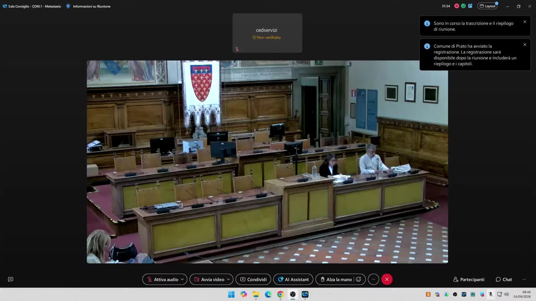The height and width of the screenshot is (301, 536).
Task: Dismiss the Comune di Prato recording notification
Action: coord(525,45)
